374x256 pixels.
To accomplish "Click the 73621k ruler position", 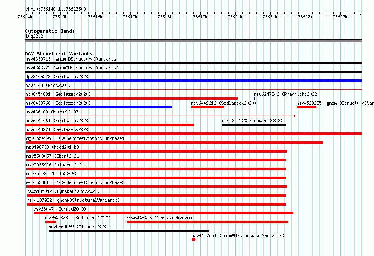I will [x=270, y=17].
